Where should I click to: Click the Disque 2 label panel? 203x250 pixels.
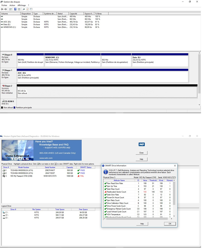tap(8, 91)
